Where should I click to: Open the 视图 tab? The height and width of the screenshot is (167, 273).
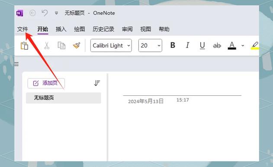pyautogui.click(x=146, y=29)
